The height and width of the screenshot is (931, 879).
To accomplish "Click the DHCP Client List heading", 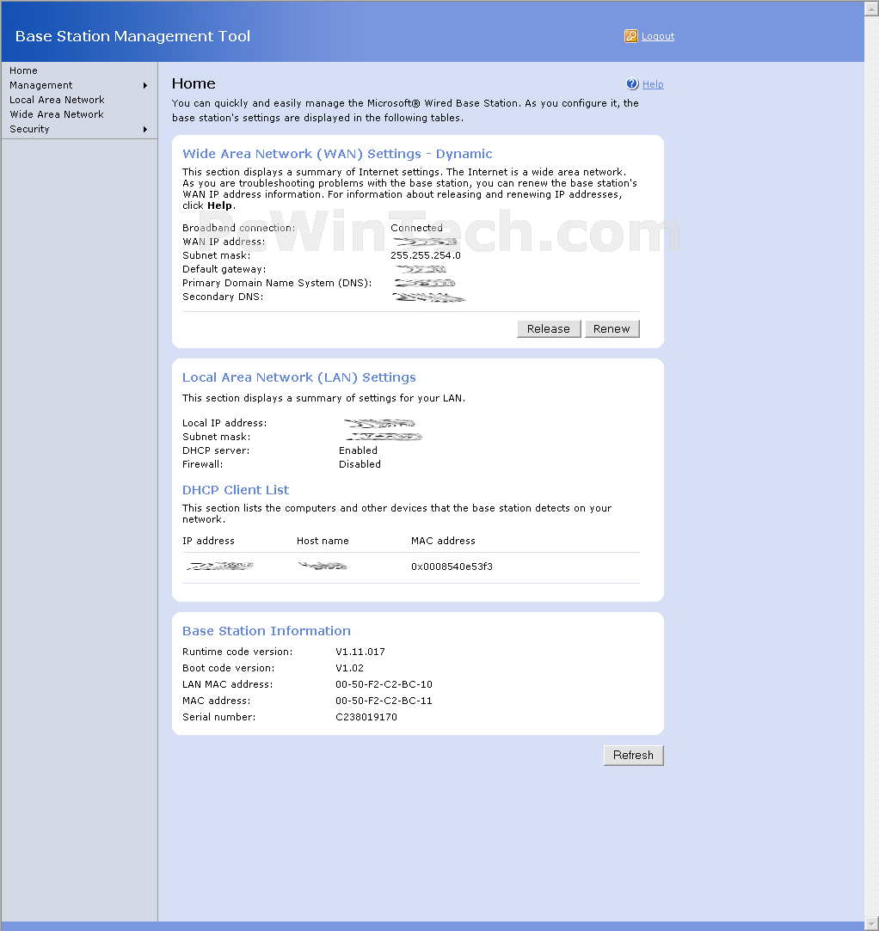I will [235, 490].
